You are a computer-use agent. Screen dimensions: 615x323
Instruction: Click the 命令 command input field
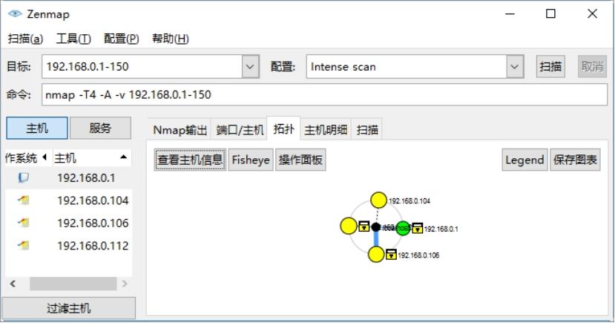click(x=324, y=94)
